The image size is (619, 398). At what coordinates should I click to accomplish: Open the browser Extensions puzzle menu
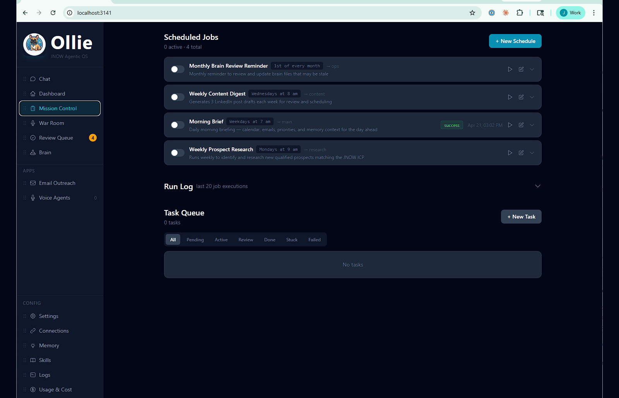(x=520, y=13)
